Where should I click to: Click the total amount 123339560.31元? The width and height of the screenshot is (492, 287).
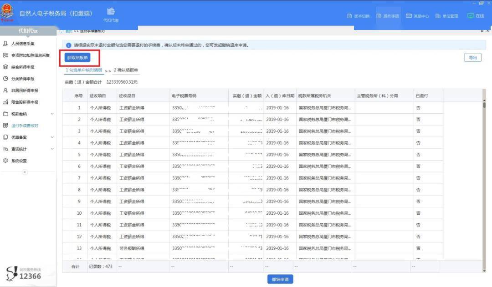pos(122,82)
